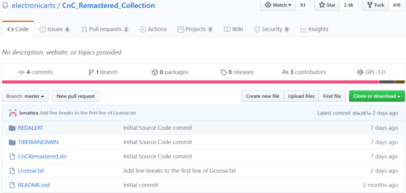
Task: Open the 0 packages page
Action: pyautogui.click(x=170, y=72)
